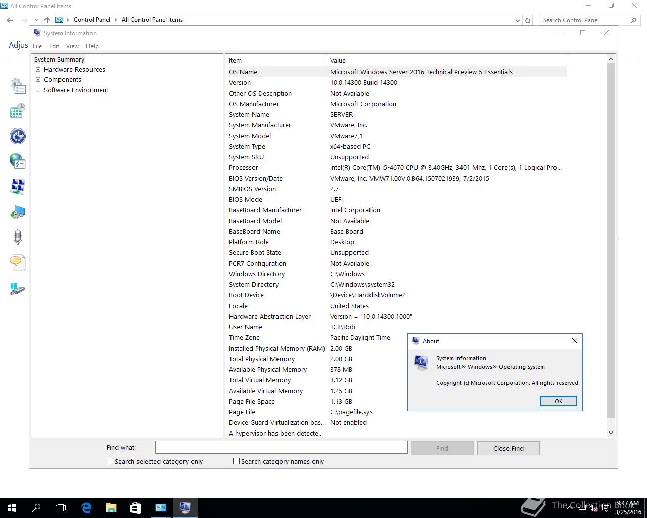
Task: Open the File menu in System Information
Action: coord(37,46)
